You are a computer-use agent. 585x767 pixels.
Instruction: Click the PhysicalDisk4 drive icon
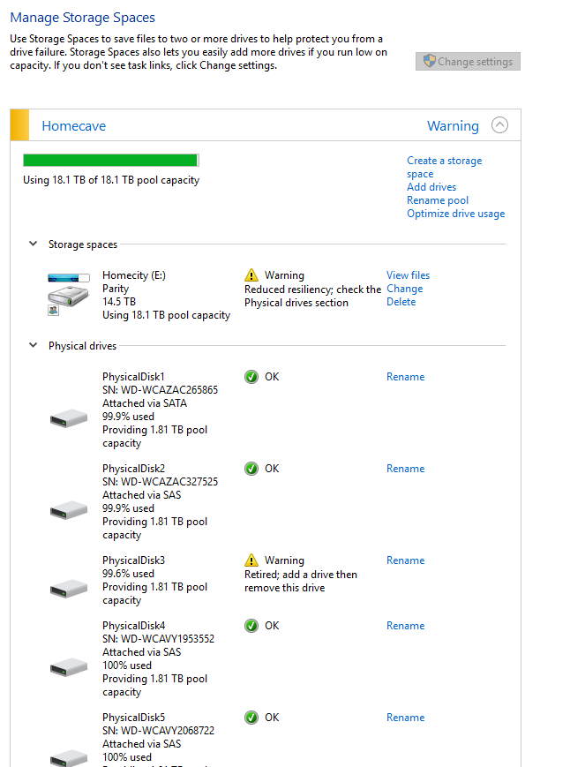point(68,666)
